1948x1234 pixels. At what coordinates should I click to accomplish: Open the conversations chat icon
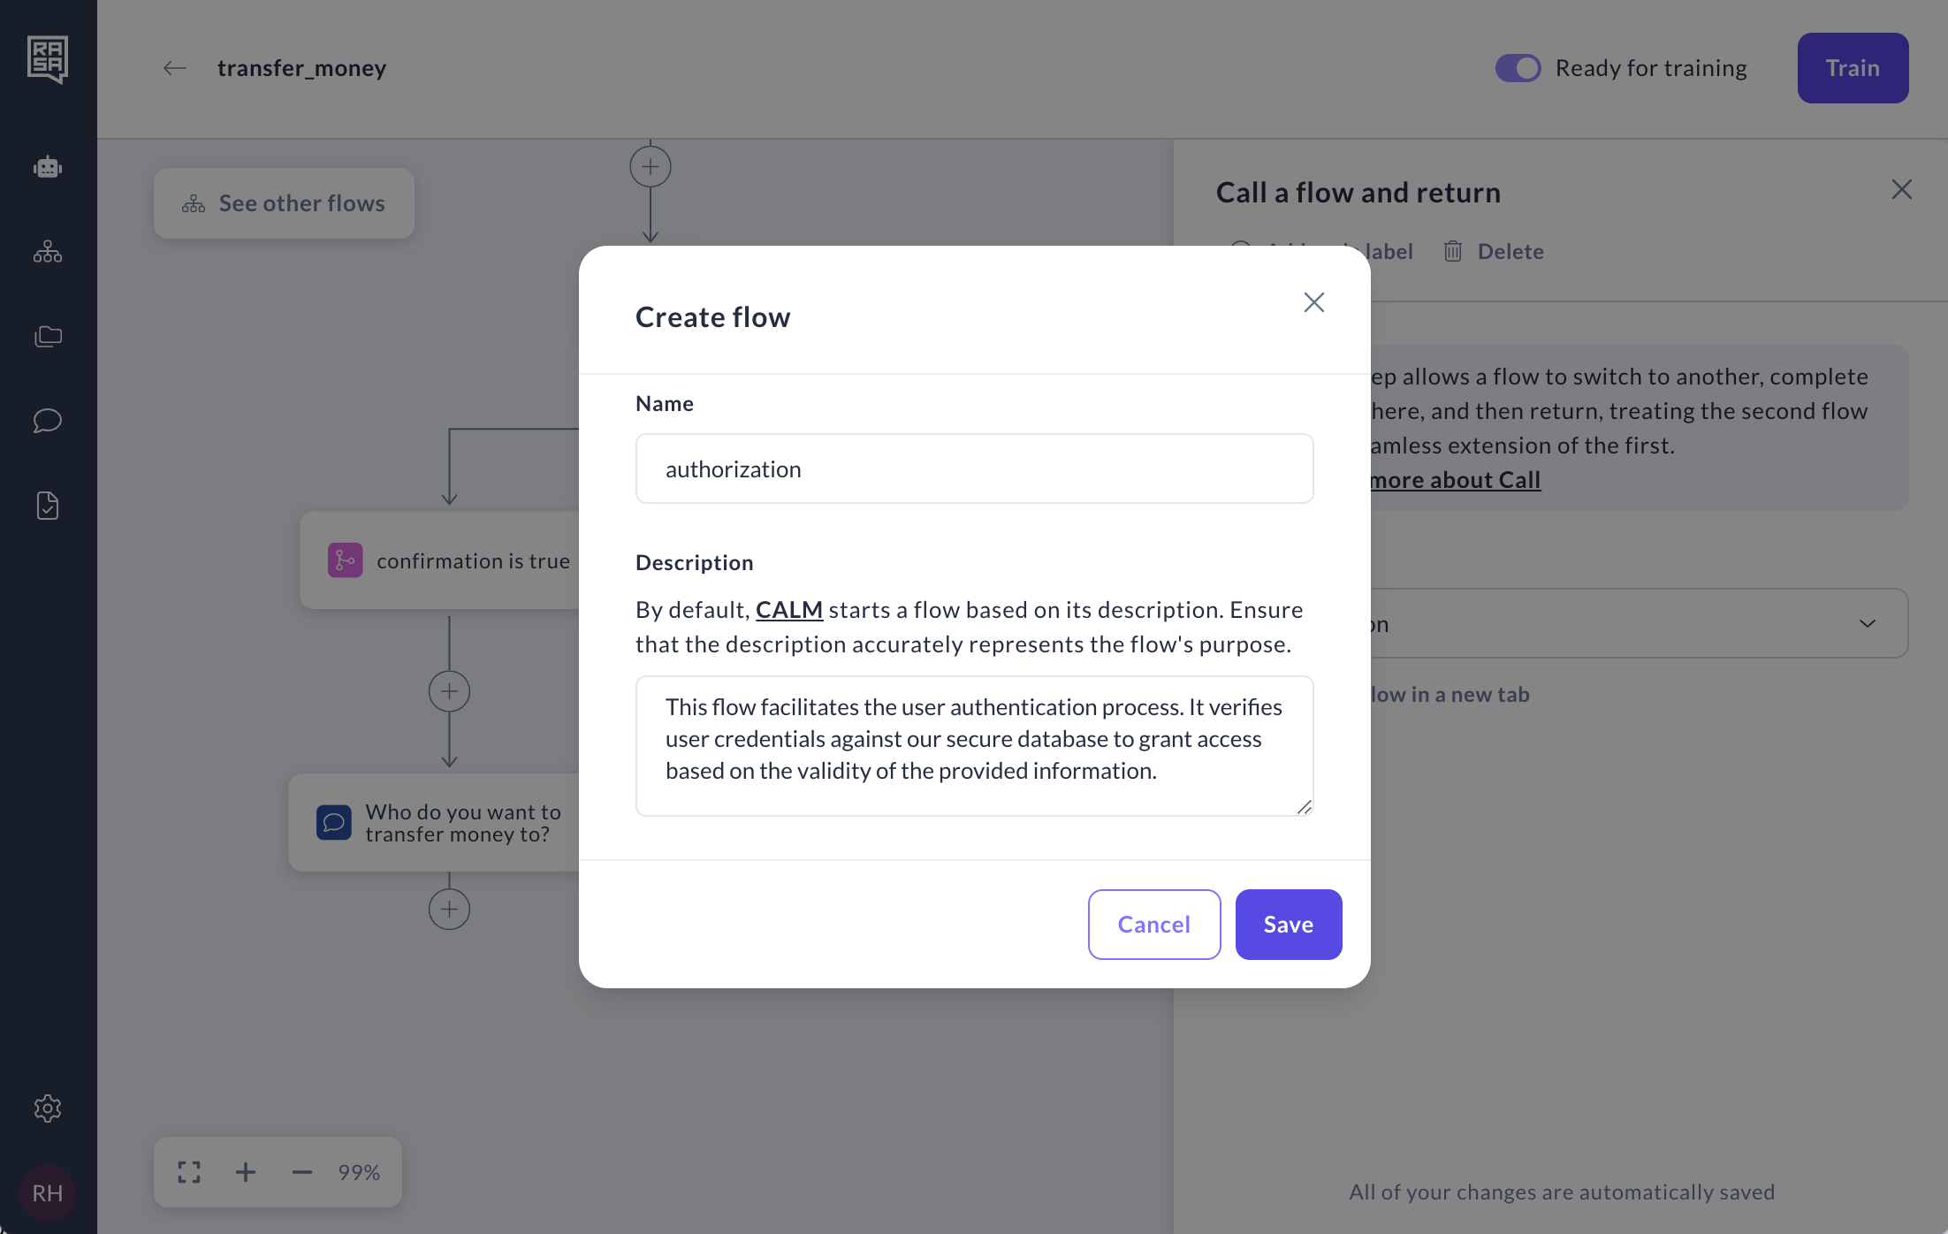[48, 420]
